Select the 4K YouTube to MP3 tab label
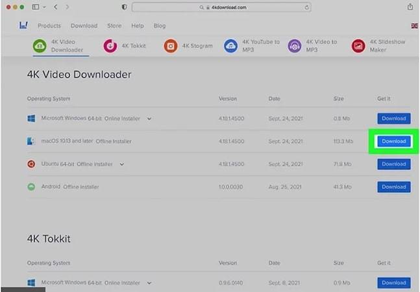Viewport: 420px width, 292px height. coord(261,46)
